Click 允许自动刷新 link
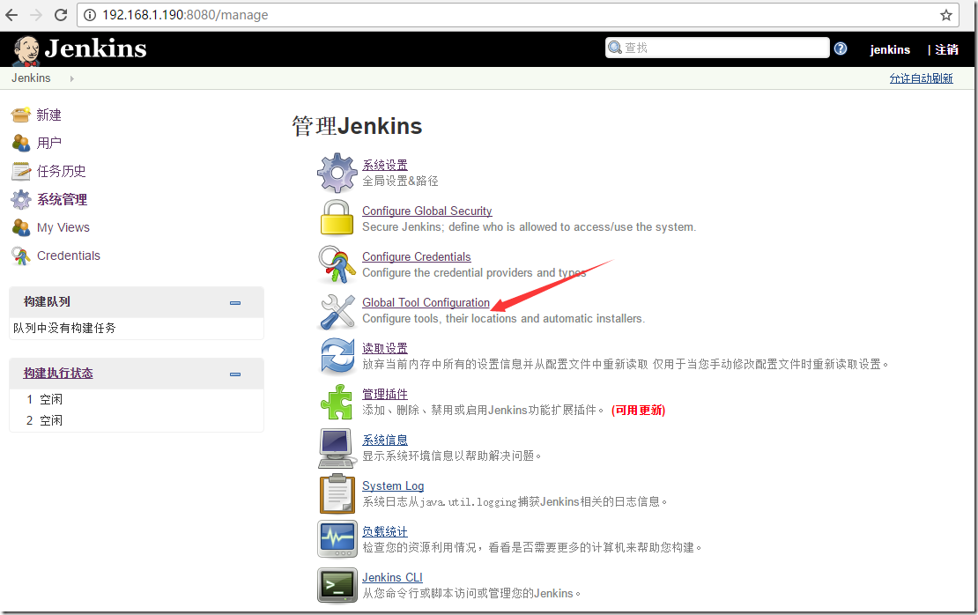Screen dimensions: 978x615 pyautogui.click(x=922, y=78)
